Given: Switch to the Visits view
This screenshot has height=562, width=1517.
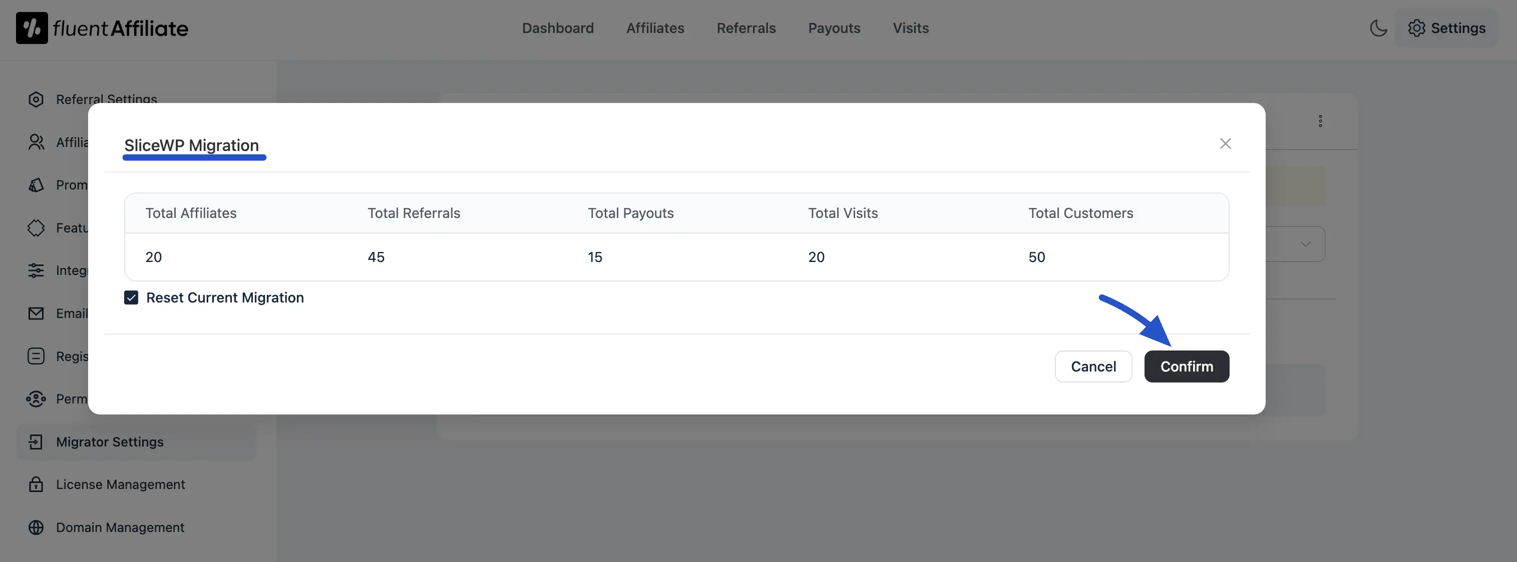Looking at the screenshot, I should pos(910,27).
